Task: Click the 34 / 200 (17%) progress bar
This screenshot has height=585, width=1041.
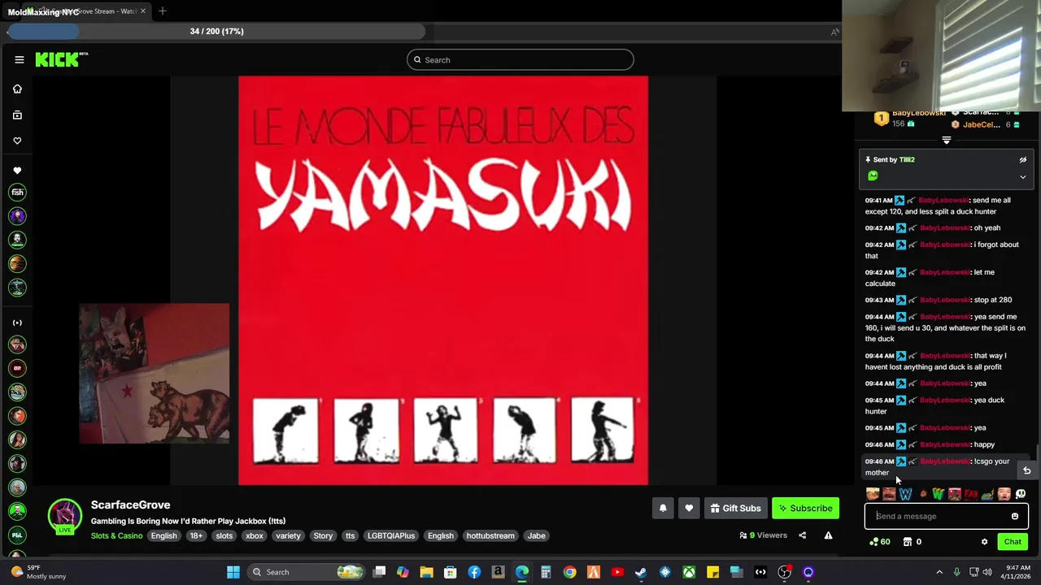Action: click(216, 32)
